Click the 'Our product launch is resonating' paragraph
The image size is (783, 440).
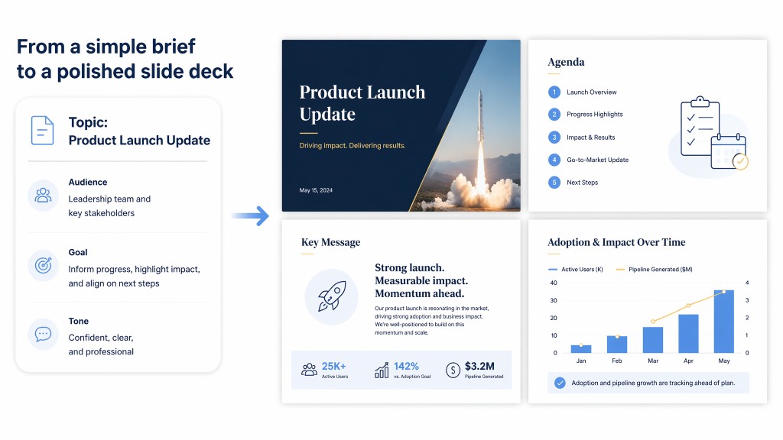(432, 320)
